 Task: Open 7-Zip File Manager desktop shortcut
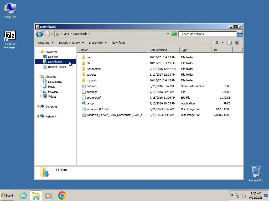pos(10,40)
